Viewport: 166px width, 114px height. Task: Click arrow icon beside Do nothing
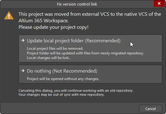[x=23, y=70]
